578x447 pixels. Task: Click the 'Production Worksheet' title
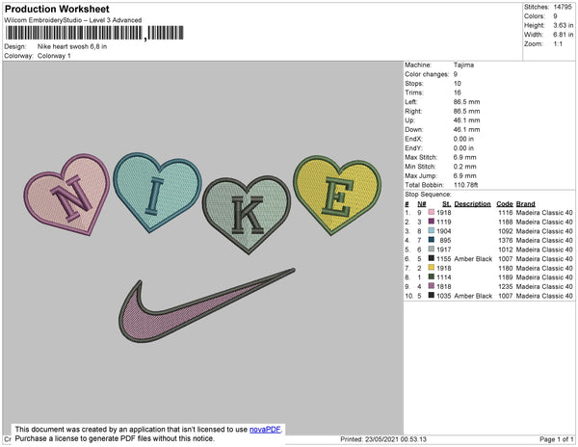coord(57,9)
